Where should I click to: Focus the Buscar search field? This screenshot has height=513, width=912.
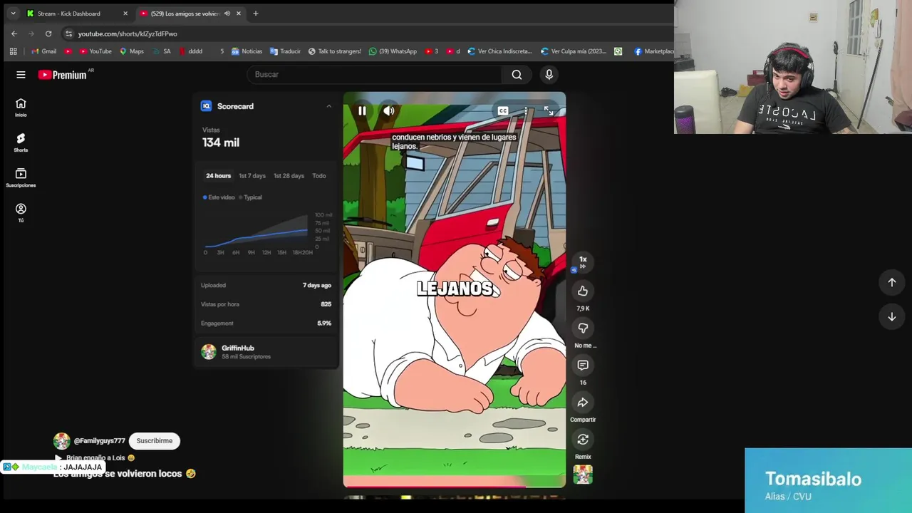coord(373,75)
